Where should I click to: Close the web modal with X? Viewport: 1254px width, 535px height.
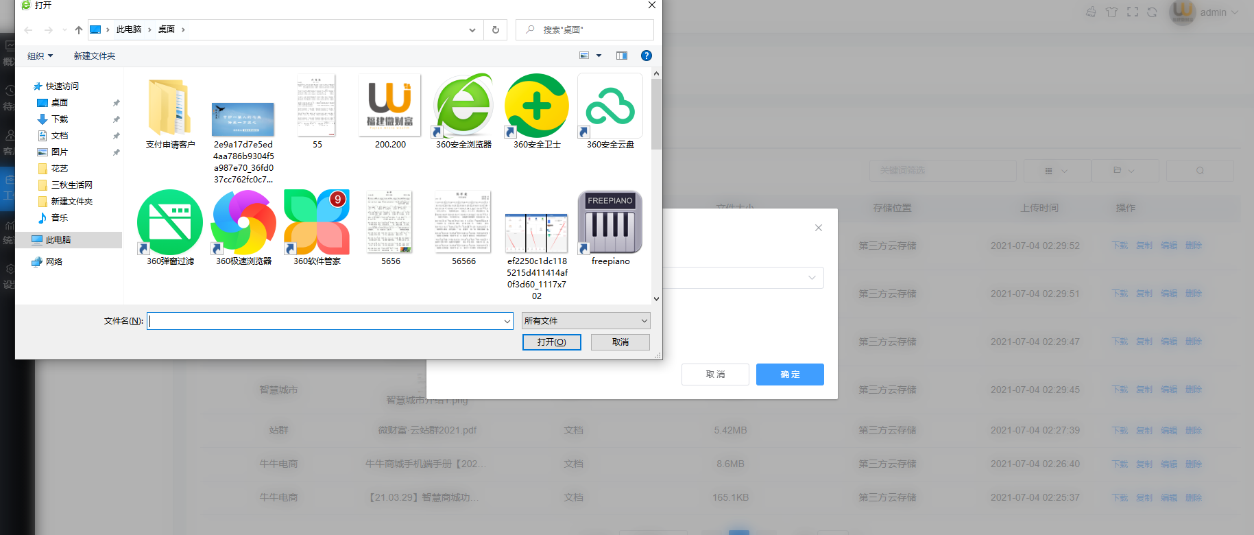pyautogui.click(x=819, y=228)
